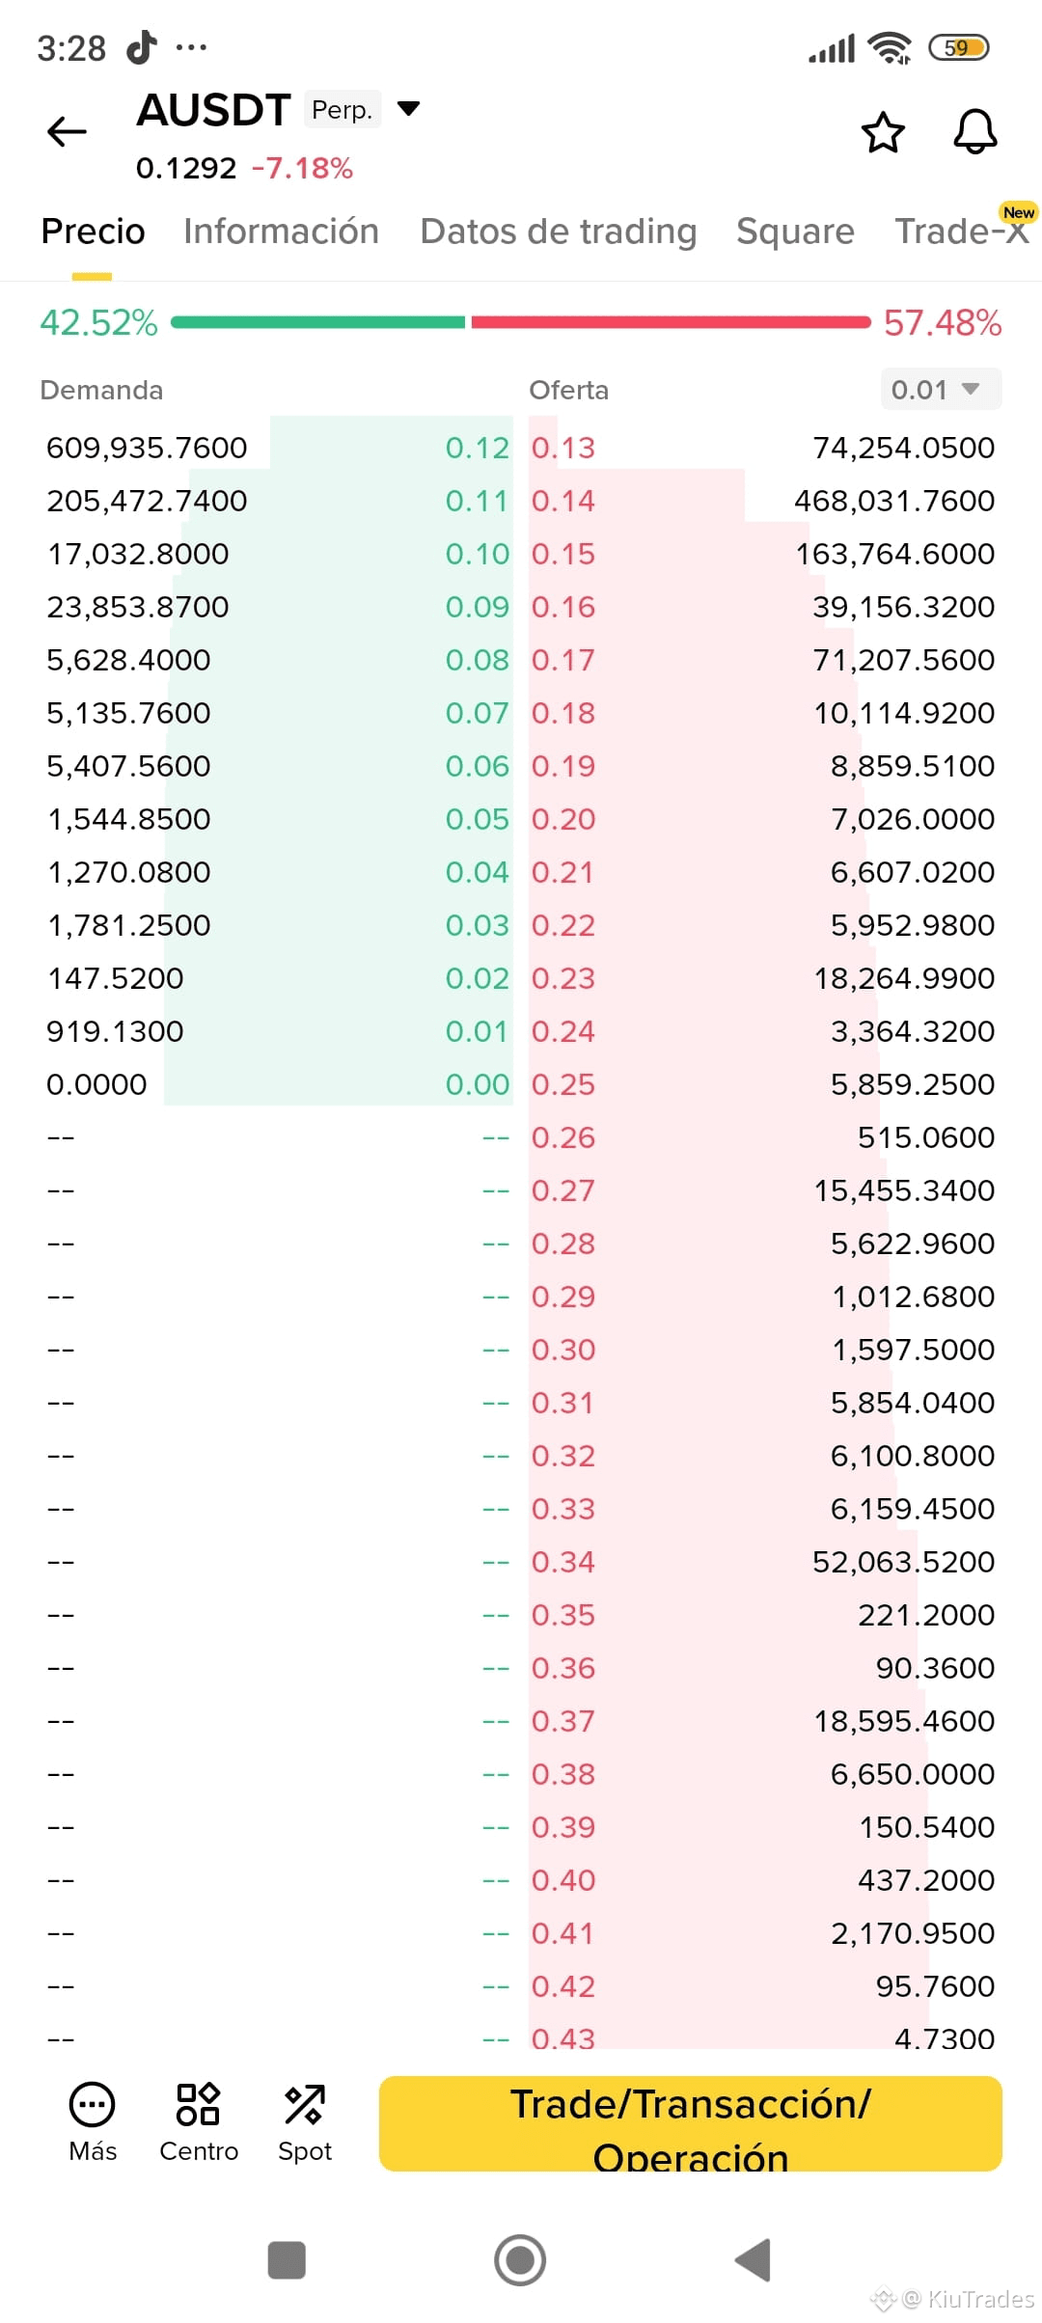
Task: Tap the Trade/Transacción/Operación button
Action: [x=691, y=2123]
